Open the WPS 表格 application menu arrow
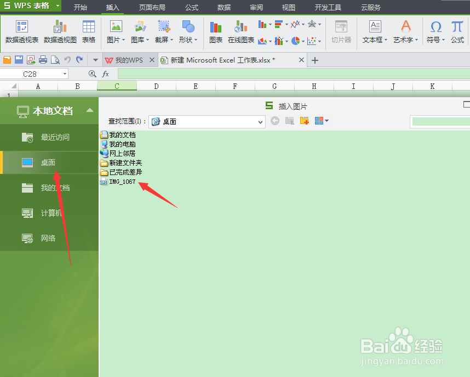The width and height of the screenshot is (470, 377). (58, 5)
